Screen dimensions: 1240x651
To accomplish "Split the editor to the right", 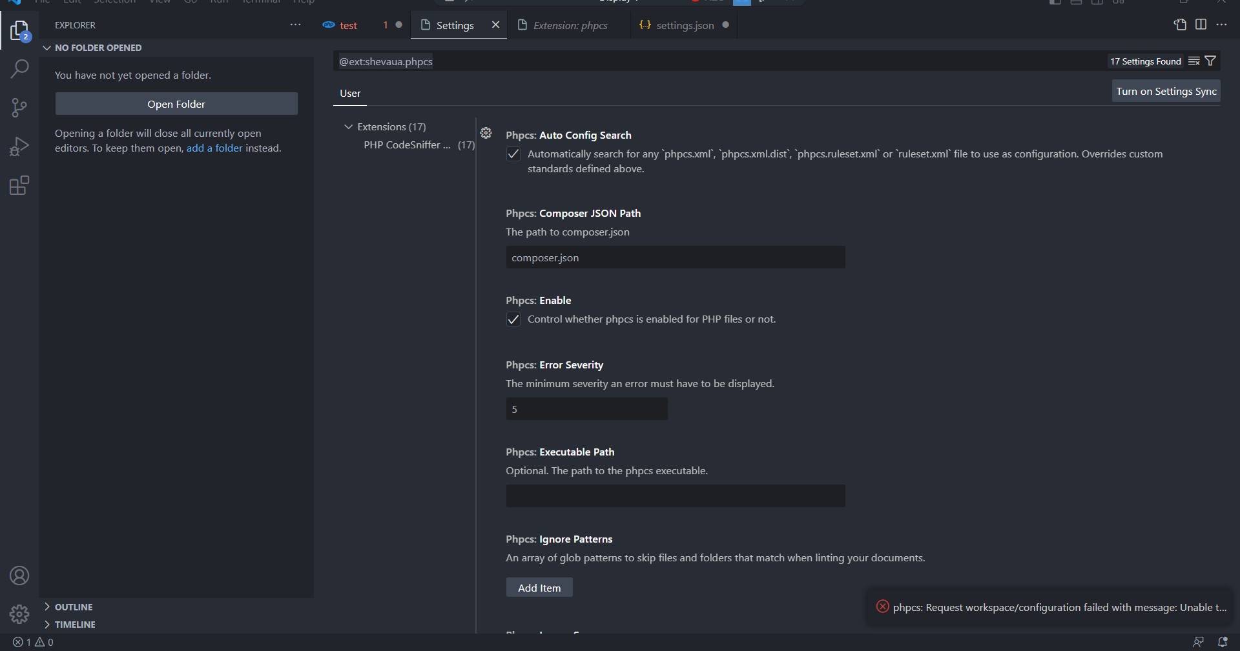I will pyautogui.click(x=1201, y=25).
